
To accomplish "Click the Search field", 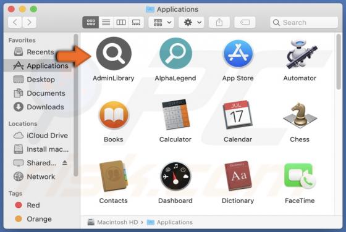I will coord(304,22).
